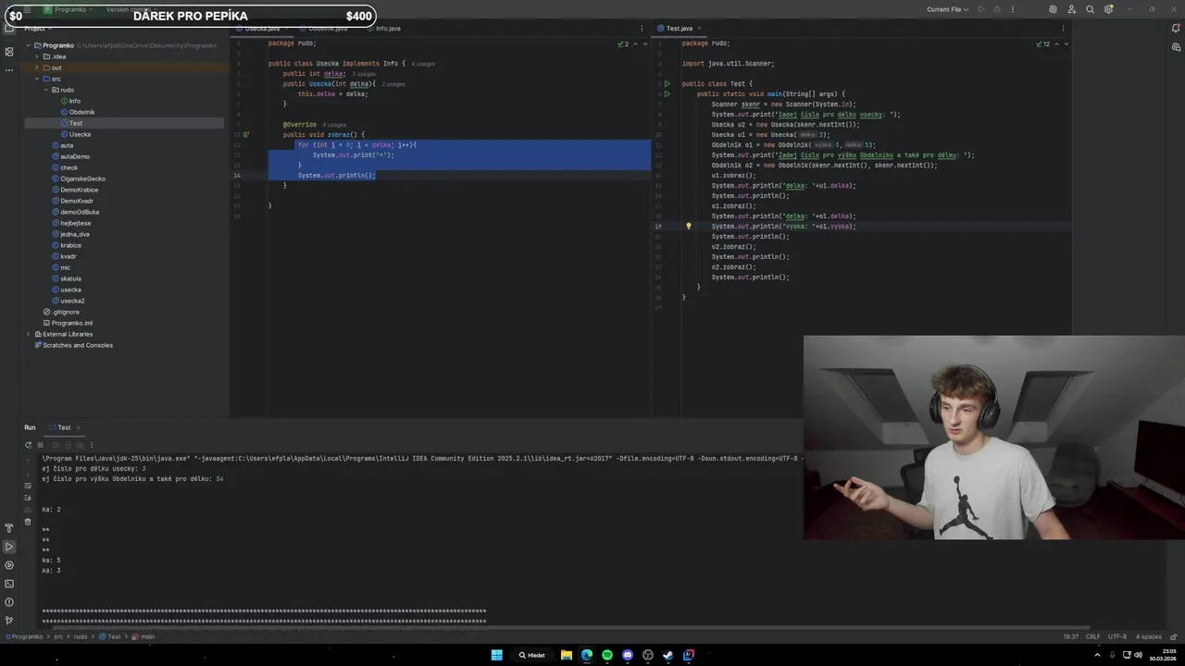Open the Git version control tool window
The image size is (1185, 666).
(9, 621)
